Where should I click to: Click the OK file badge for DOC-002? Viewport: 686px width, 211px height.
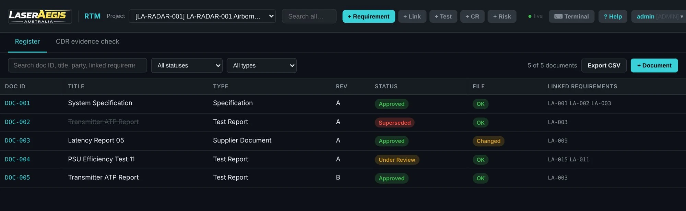click(x=481, y=123)
